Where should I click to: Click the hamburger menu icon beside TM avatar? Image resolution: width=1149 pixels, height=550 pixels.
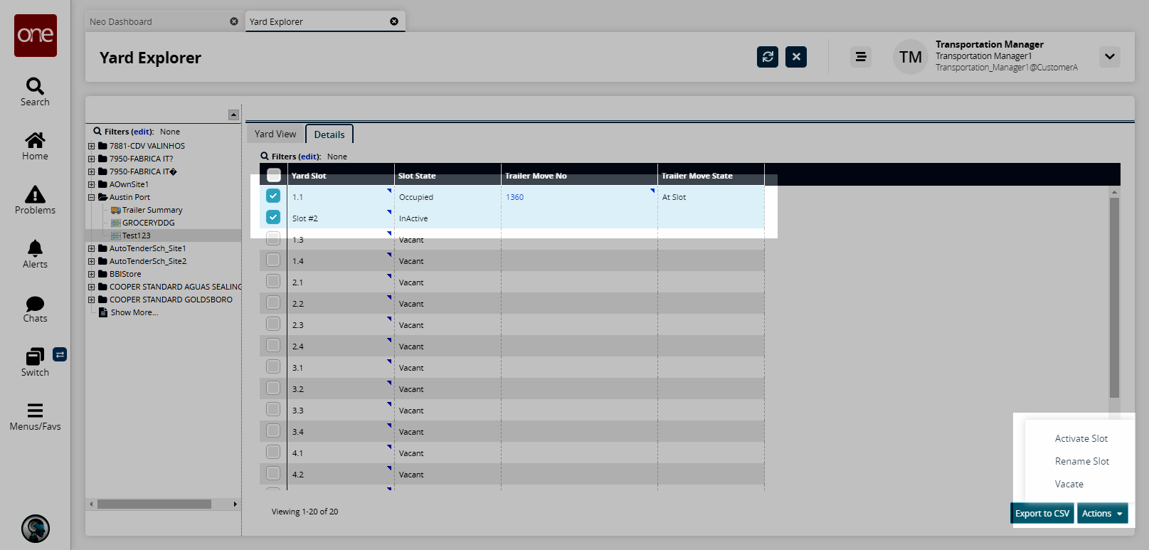tap(860, 57)
